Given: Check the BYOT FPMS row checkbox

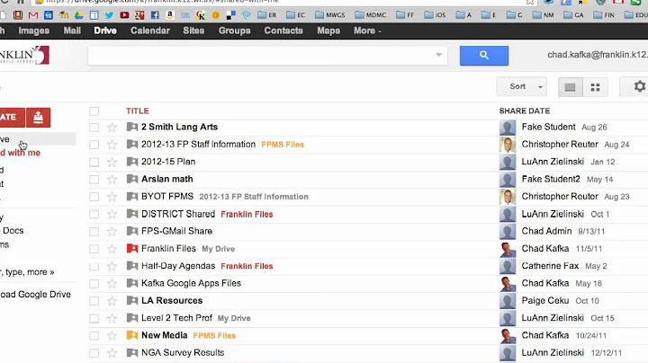Looking at the screenshot, I should click(x=94, y=197).
